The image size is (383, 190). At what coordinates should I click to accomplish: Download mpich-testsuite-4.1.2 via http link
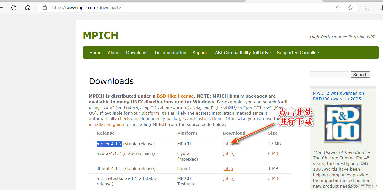point(228,178)
